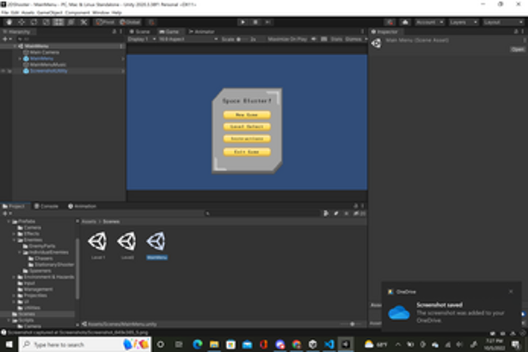
Task: Click the Search by Label icon in Project panel
Action: [x=336, y=214]
